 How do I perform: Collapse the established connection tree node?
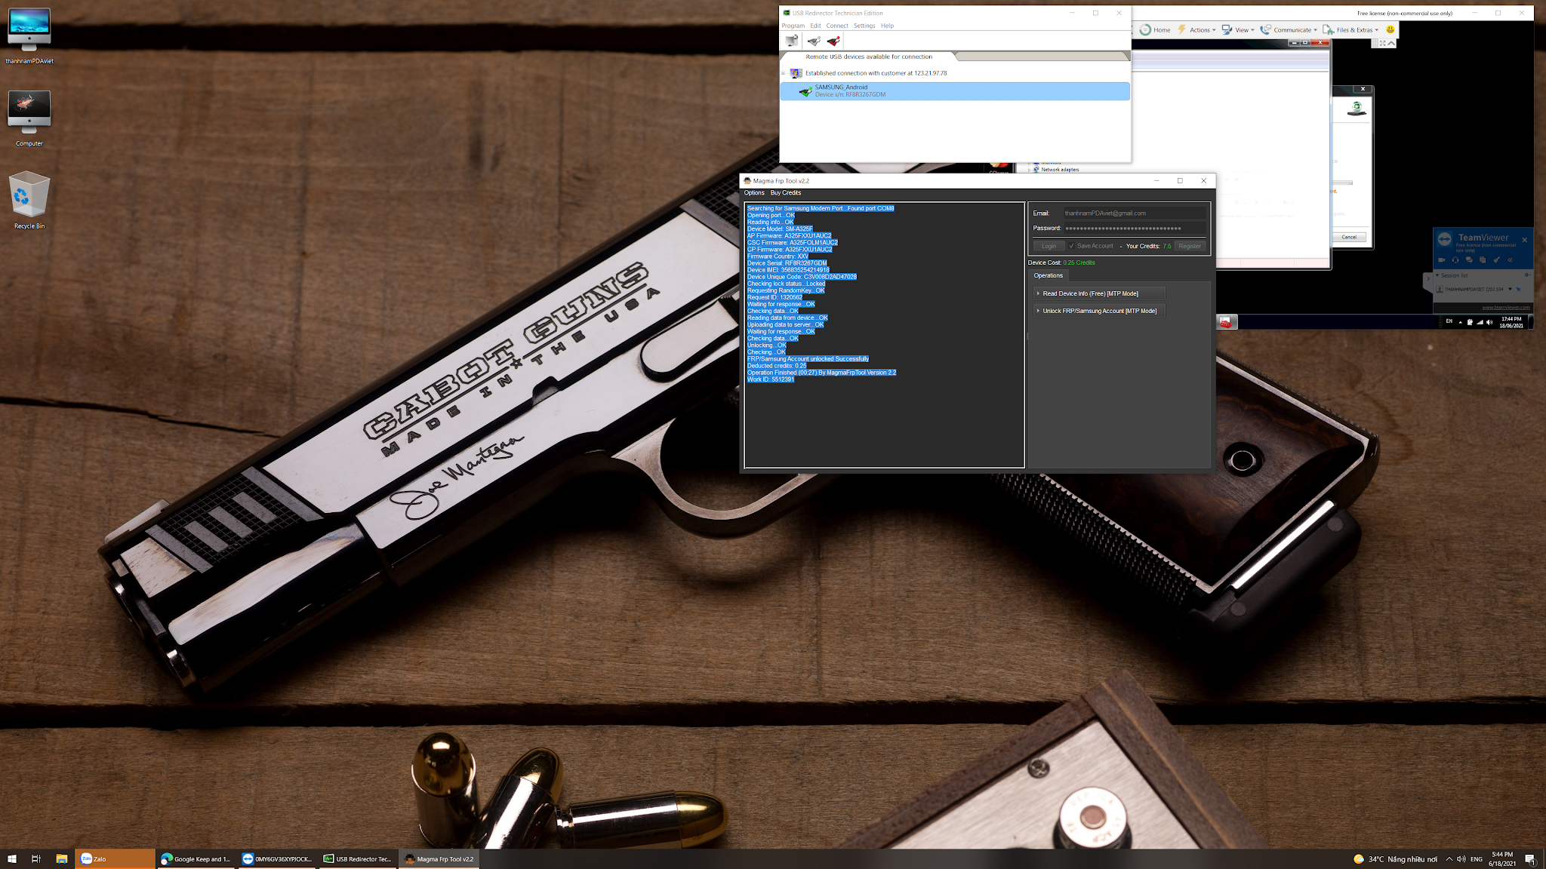(x=784, y=73)
